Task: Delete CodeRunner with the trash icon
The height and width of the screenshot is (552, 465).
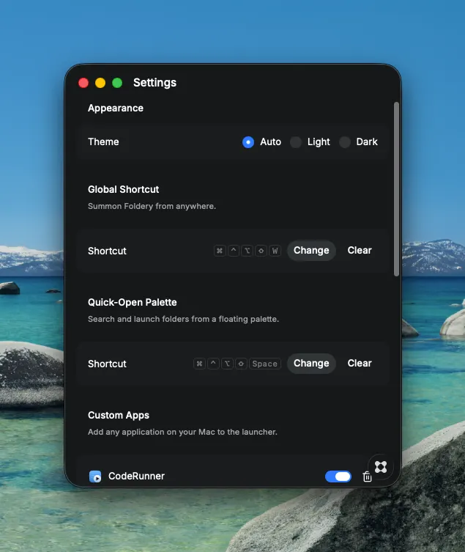Action: (x=367, y=476)
